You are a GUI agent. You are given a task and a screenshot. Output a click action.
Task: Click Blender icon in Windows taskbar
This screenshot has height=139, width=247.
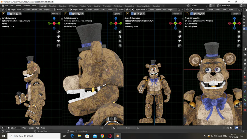click(x=117, y=136)
